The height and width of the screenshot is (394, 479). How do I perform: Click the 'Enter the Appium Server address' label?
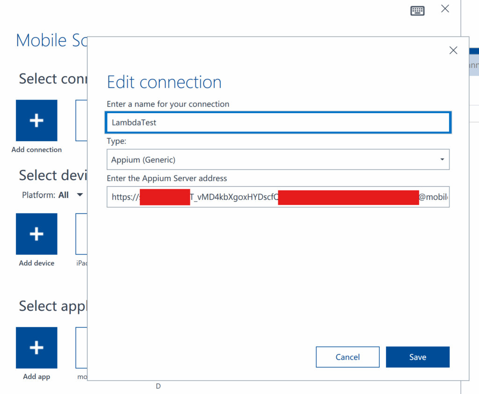click(167, 178)
